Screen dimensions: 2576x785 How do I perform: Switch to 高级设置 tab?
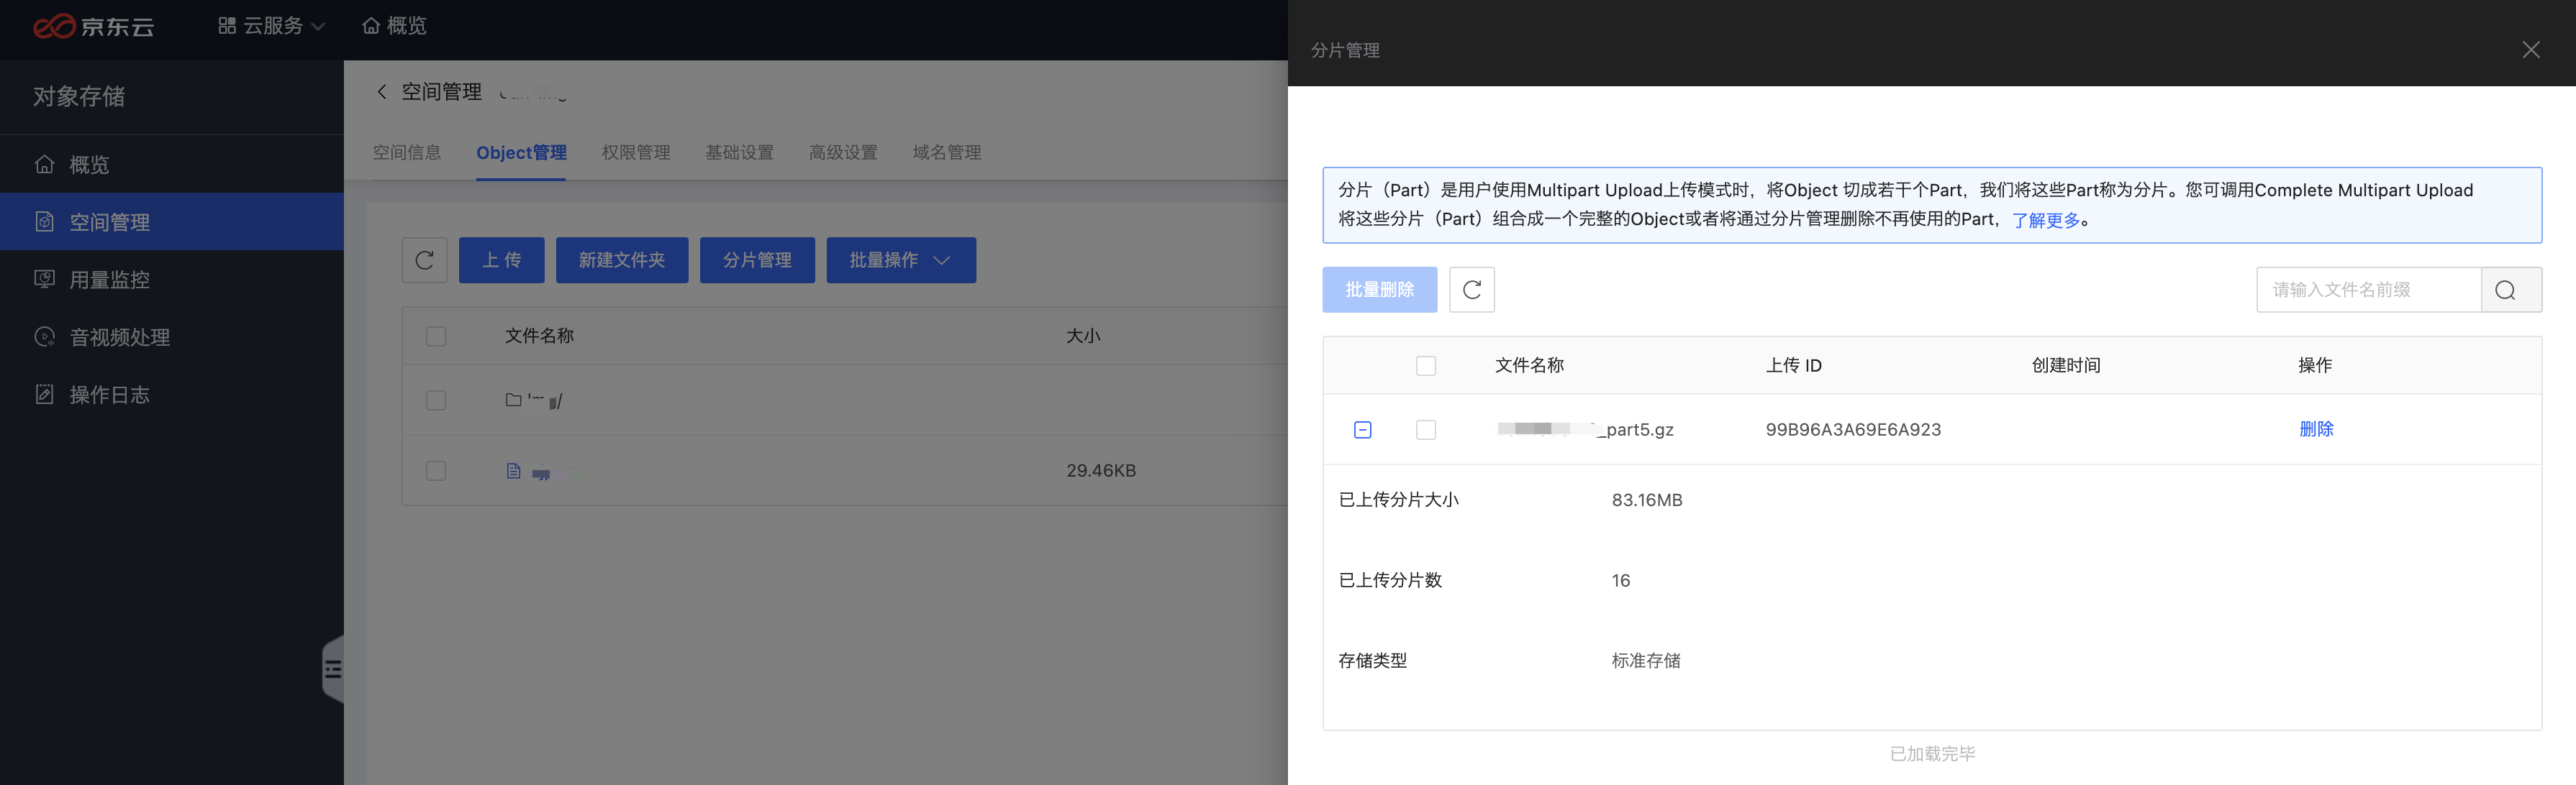[x=843, y=153]
